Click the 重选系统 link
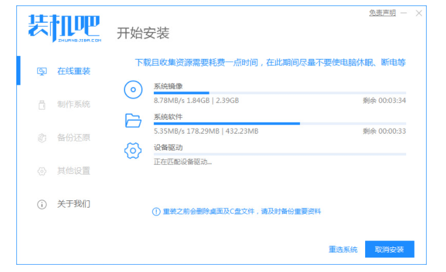 coord(343,249)
